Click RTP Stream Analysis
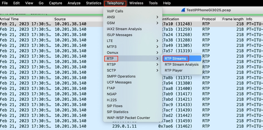263x130 pixels. (x=182, y=64)
